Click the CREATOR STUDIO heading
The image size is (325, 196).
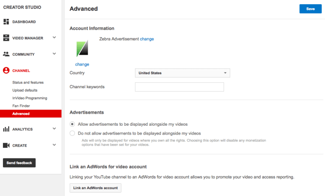[x=22, y=7]
